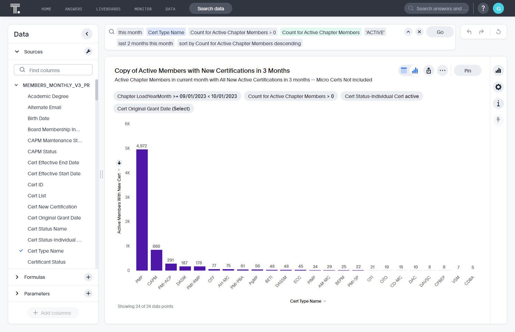Open the chart type selector icon
Screen dimensions: 515x332
(498, 70)
